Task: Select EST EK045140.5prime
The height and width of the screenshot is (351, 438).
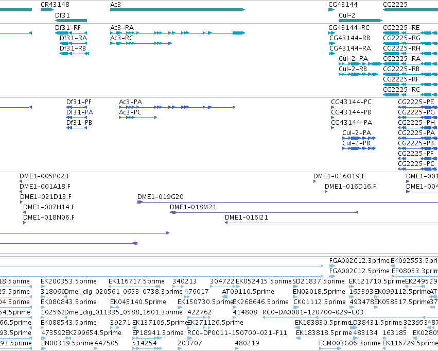Action: click(138, 303)
